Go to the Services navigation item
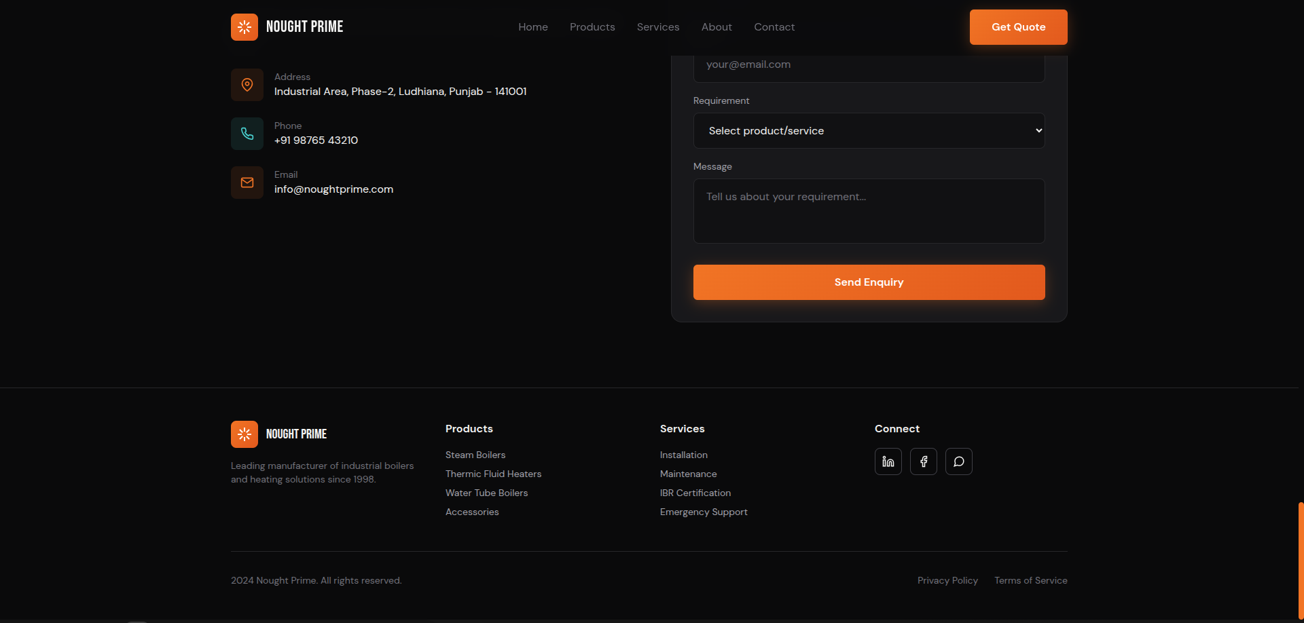The height and width of the screenshot is (623, 1304). pyautogui.click(x=657, y=27)
